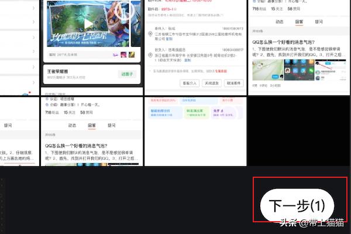Select 回答 tab in top-right screenshot
This screenshot has width=351, height=234.
[x=299, y=21]
